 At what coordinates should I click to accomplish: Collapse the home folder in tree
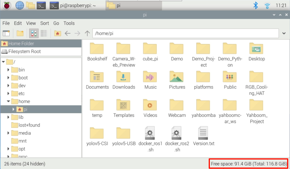[x=8, y=101]
